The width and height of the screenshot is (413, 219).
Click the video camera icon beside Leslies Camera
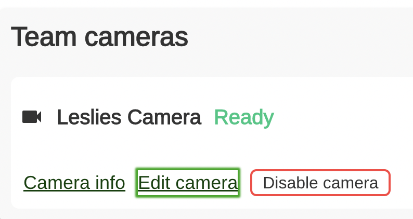pyautogui.click(x=32, y=117)
